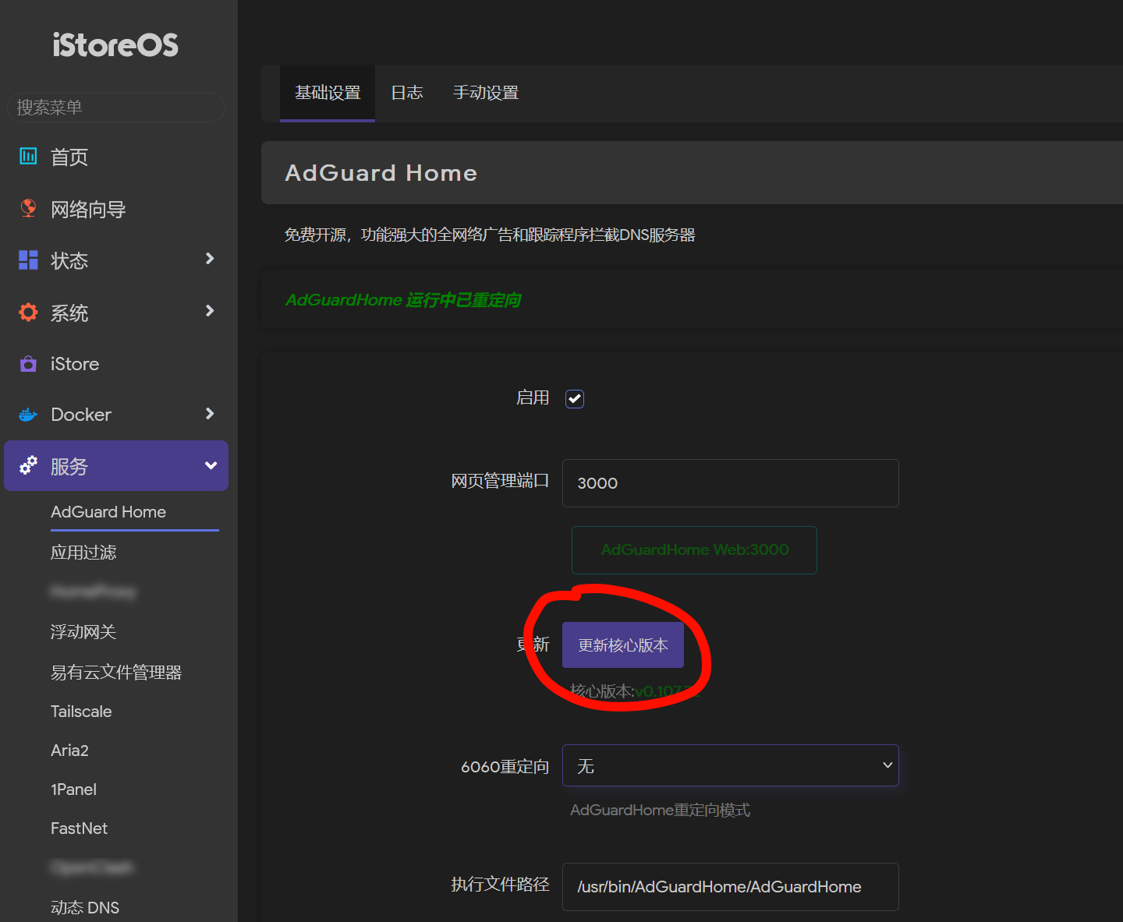The image size is (1123, 922).
Task: Click the Docker whale icon
Action: pos(28,415)
